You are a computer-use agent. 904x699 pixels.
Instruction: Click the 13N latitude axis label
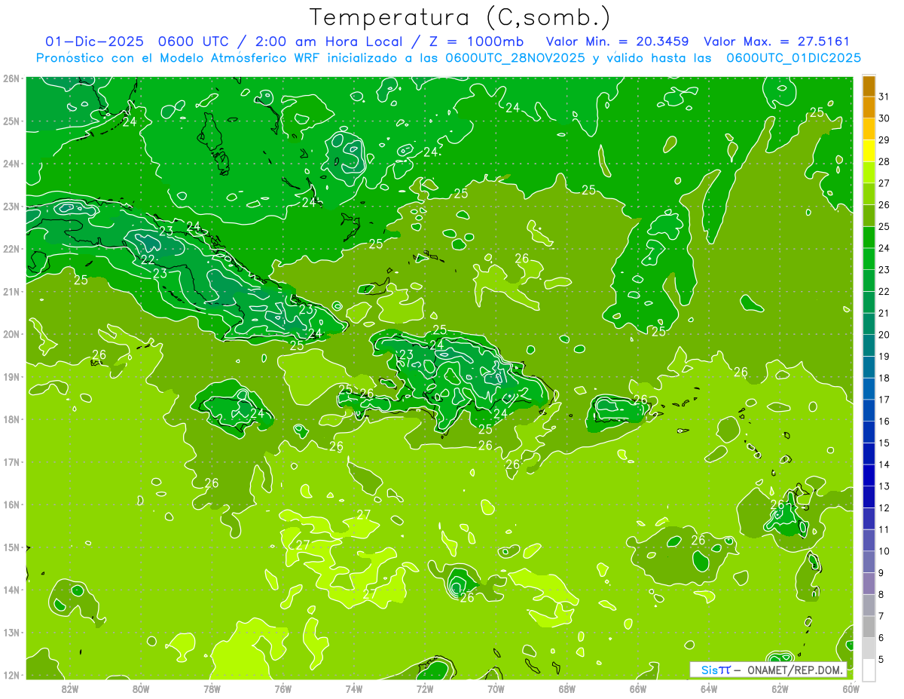(x=11, y=632)
